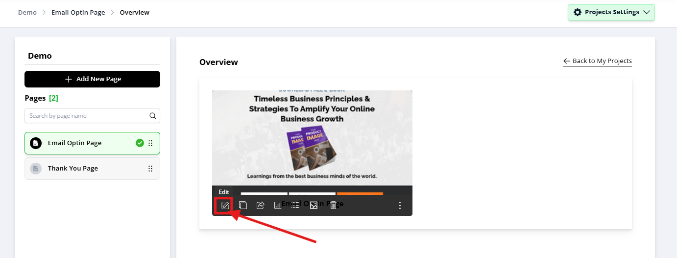This screenshot has height=258, width=677.
Task: Click the trash delete icon
Action: 333,205
